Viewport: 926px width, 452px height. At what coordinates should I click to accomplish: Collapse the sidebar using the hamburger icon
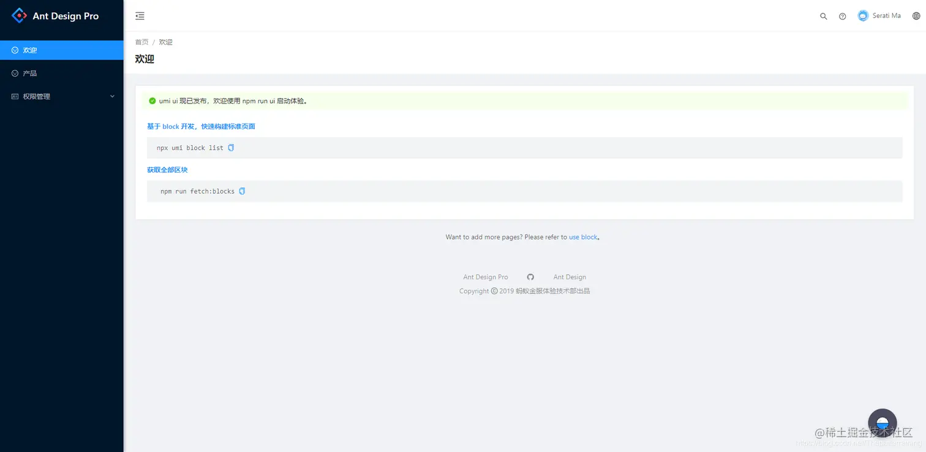pos(140,16)
